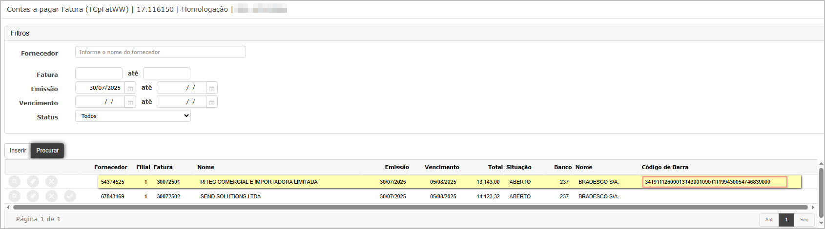The width and height of the screenshot is (825, 229).
Task: Open the calendar for Emissão end date
Action: 212,88
